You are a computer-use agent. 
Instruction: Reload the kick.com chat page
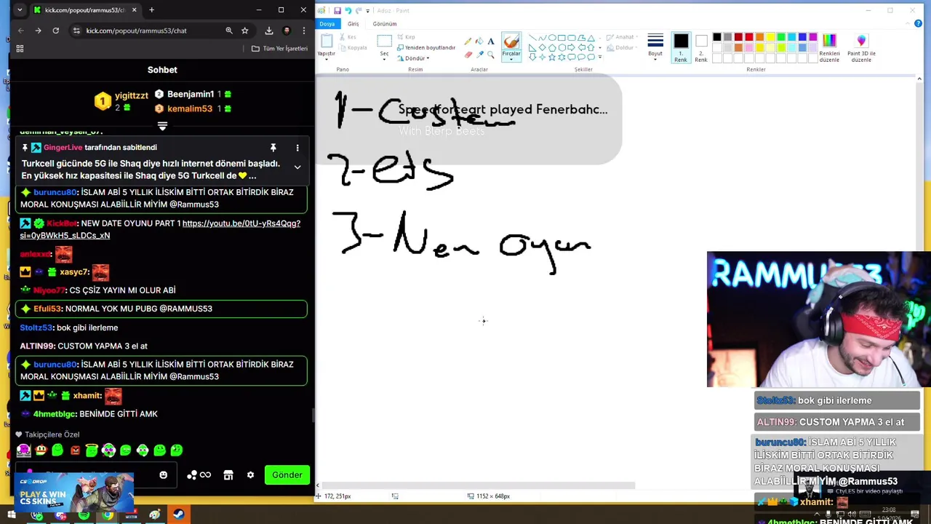pyautogui.click(x=55, y=31)
